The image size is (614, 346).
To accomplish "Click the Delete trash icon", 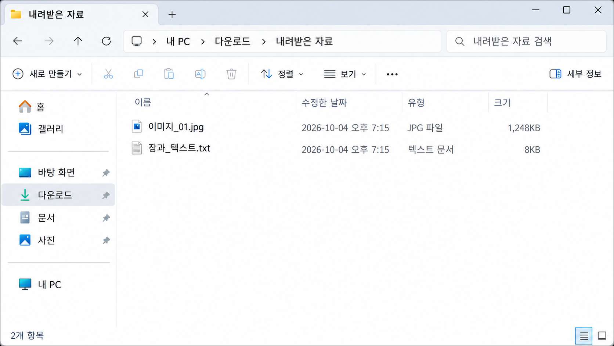I will coord(231,74).
